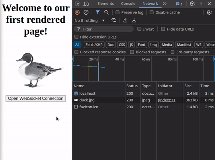Enable the Preserve log checkbox

pos(117,12)
